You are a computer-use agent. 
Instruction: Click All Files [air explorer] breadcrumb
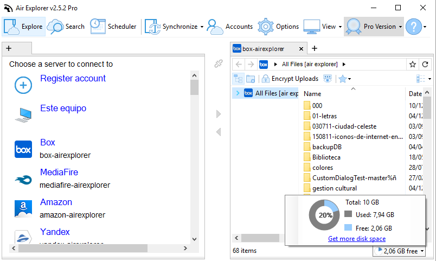pos(310,64)
